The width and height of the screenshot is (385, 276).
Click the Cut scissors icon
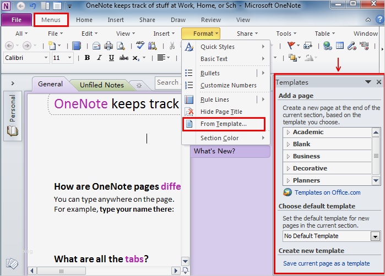172,46
